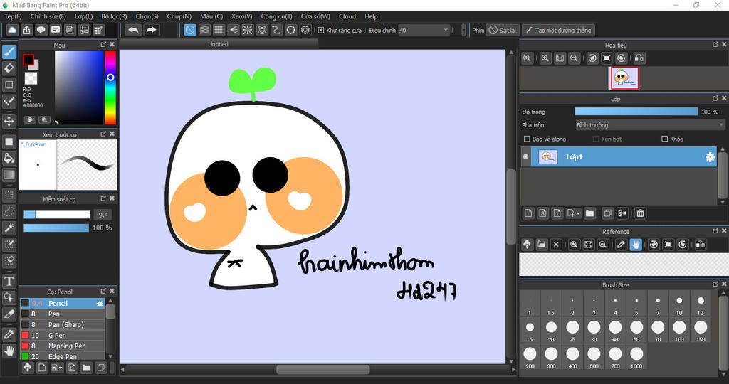Click the black foreground color swatch

click(x=28, y=60)
